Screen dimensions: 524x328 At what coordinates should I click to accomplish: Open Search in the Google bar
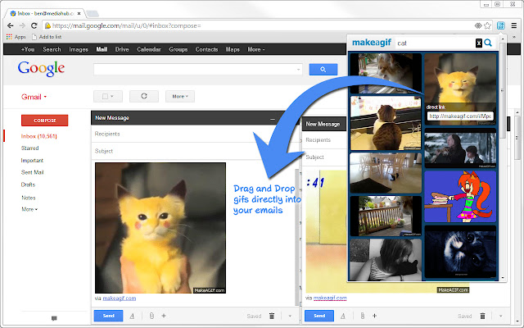pos(52,49)
